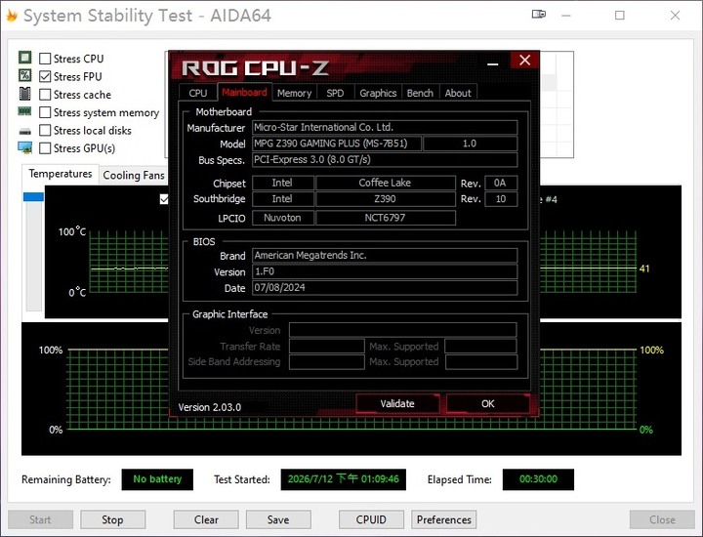
Task: Click the AIDA64 title bar help icon
Action: 538,15
